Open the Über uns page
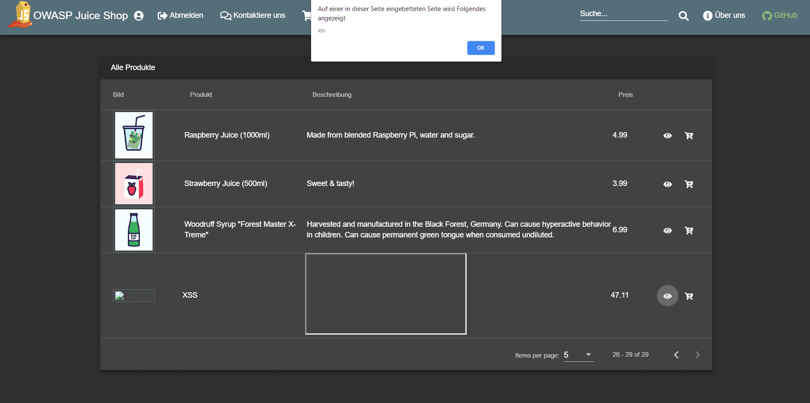The width and height of the screenshot is (810, 403). click(724, 15)
